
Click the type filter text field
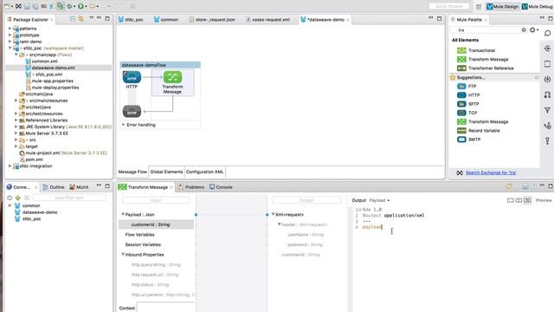tap(69, 198)
